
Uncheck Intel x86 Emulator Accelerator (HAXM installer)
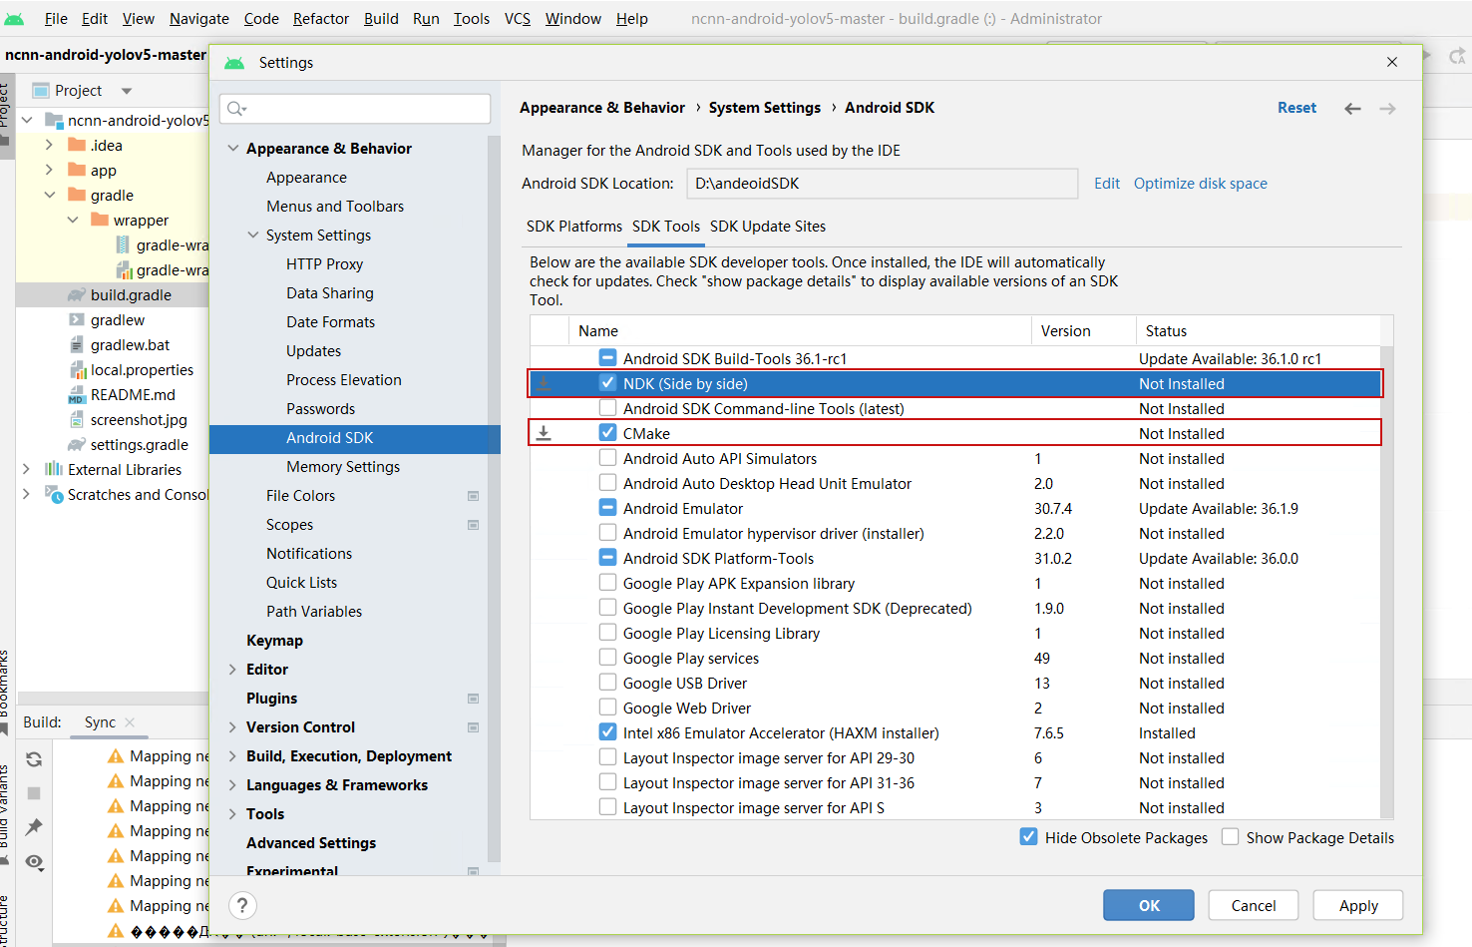pyautogui.click(x=607, y=732)
